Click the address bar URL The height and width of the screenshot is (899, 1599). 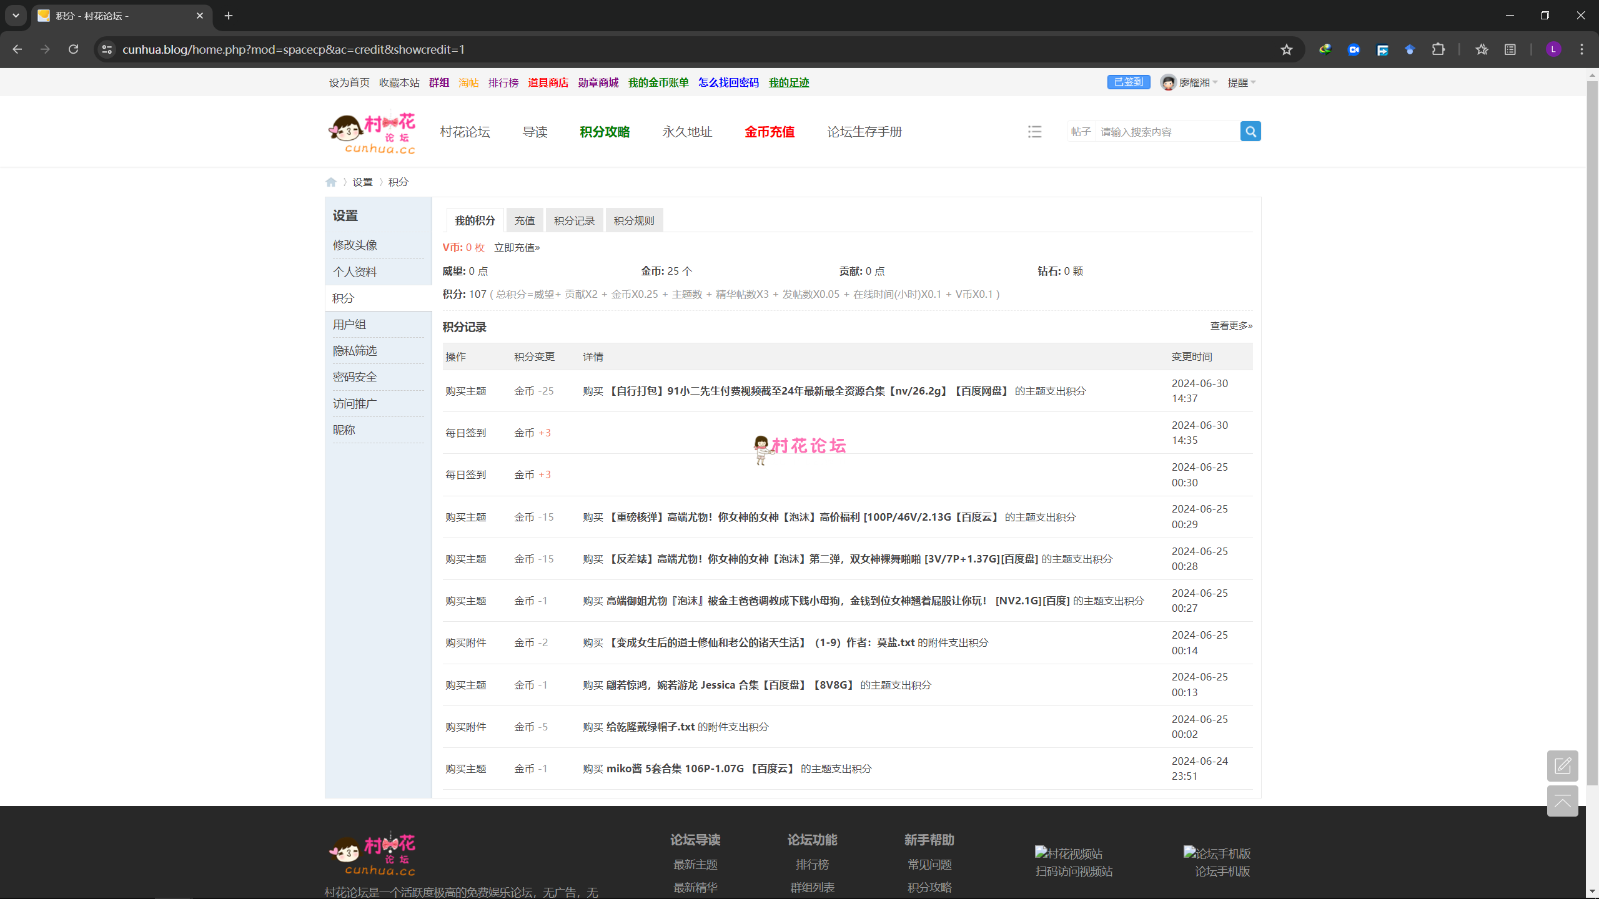click(294, 49)
